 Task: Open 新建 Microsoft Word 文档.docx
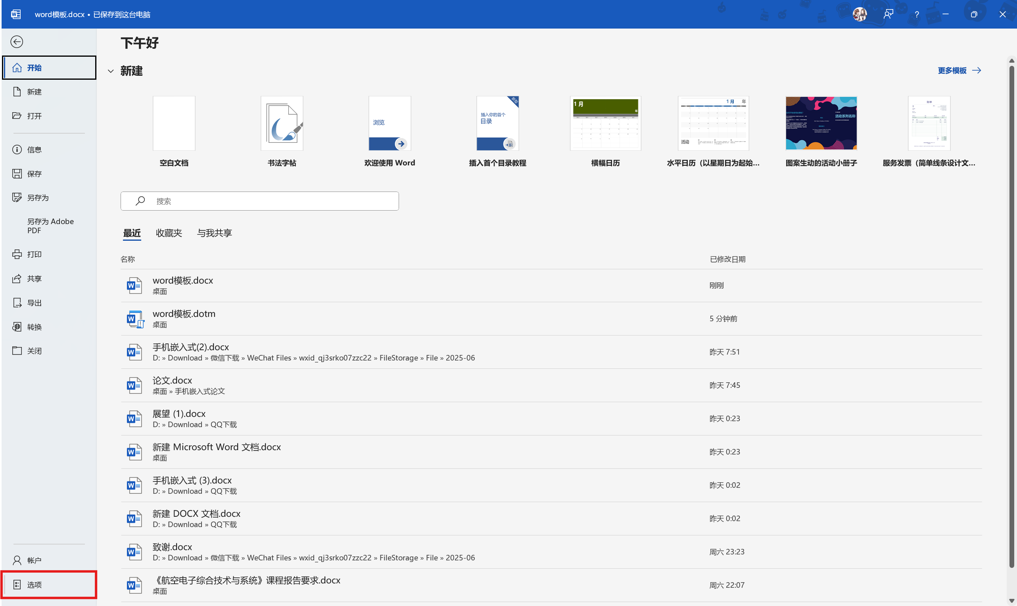pyautogui.click(x=551, y=452)
